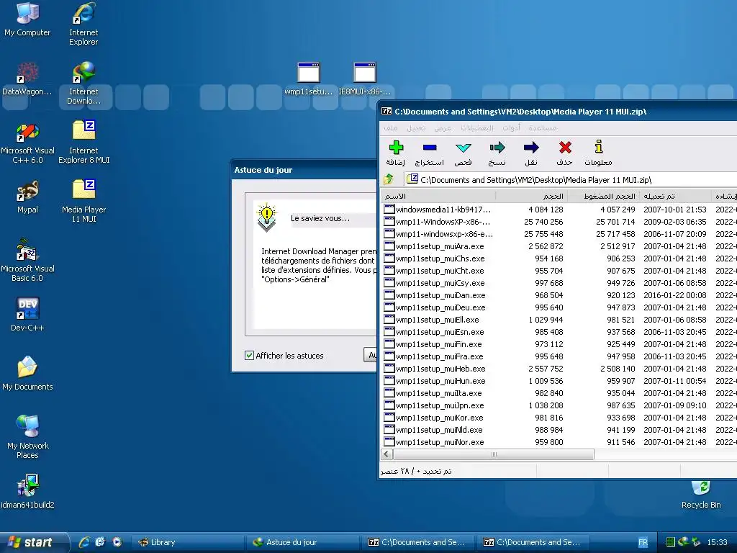This screenshot has width=737, height=553.
Task: Click the 7-Zip address path field
Action: coord(571,179)
